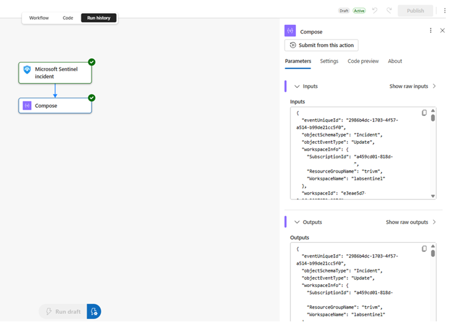The width and height of the screenshot is (461, 332).
Task: Click the blue run settings icon button
Action: [x=94, y=312]
